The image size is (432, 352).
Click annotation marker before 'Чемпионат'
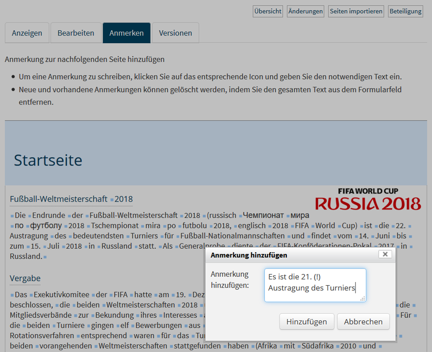click(240, 216)
